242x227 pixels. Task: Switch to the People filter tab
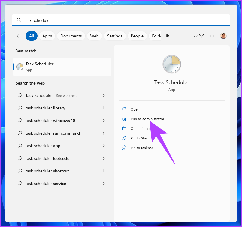[x=137, y=36]
